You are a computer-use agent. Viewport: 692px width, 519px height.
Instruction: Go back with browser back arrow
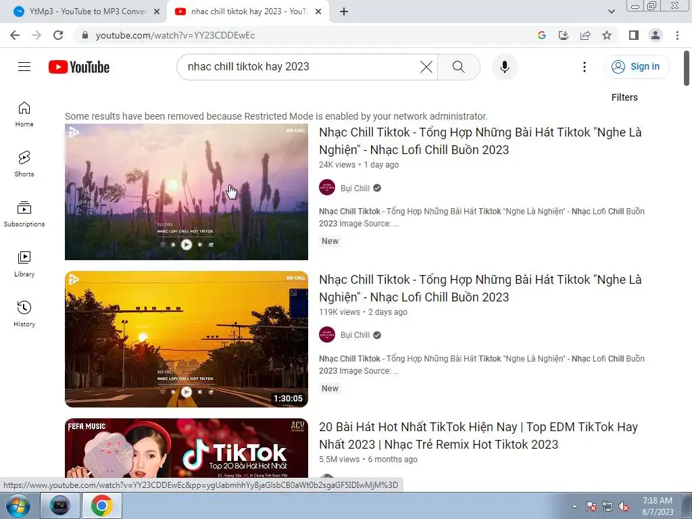coord(15,35)
